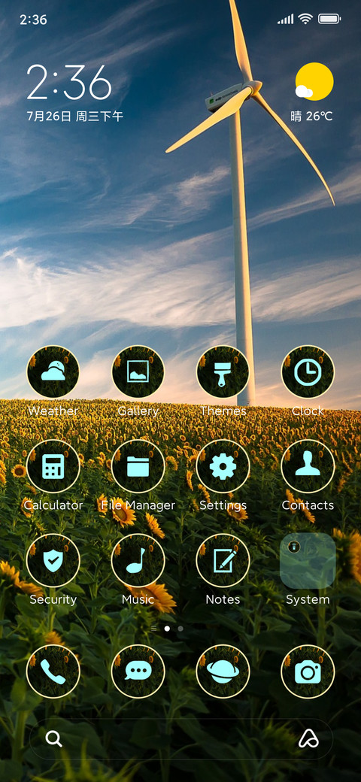
Task: Open the Camera dock icon
Action: 308,671
